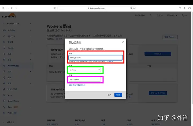The height and width of the screenshot is (126, 193).
Task: Click the blue 保存 button
Action: click(118, 95)
